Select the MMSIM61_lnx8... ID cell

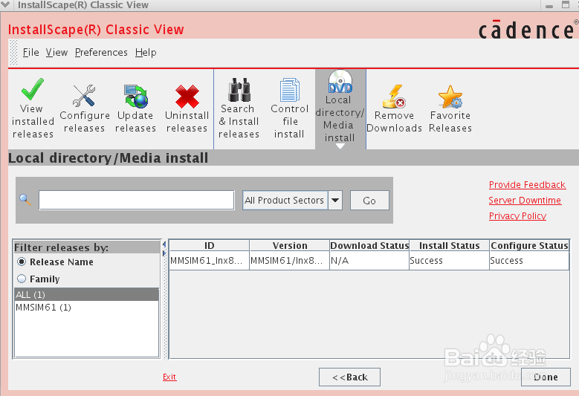pos(210,261)
